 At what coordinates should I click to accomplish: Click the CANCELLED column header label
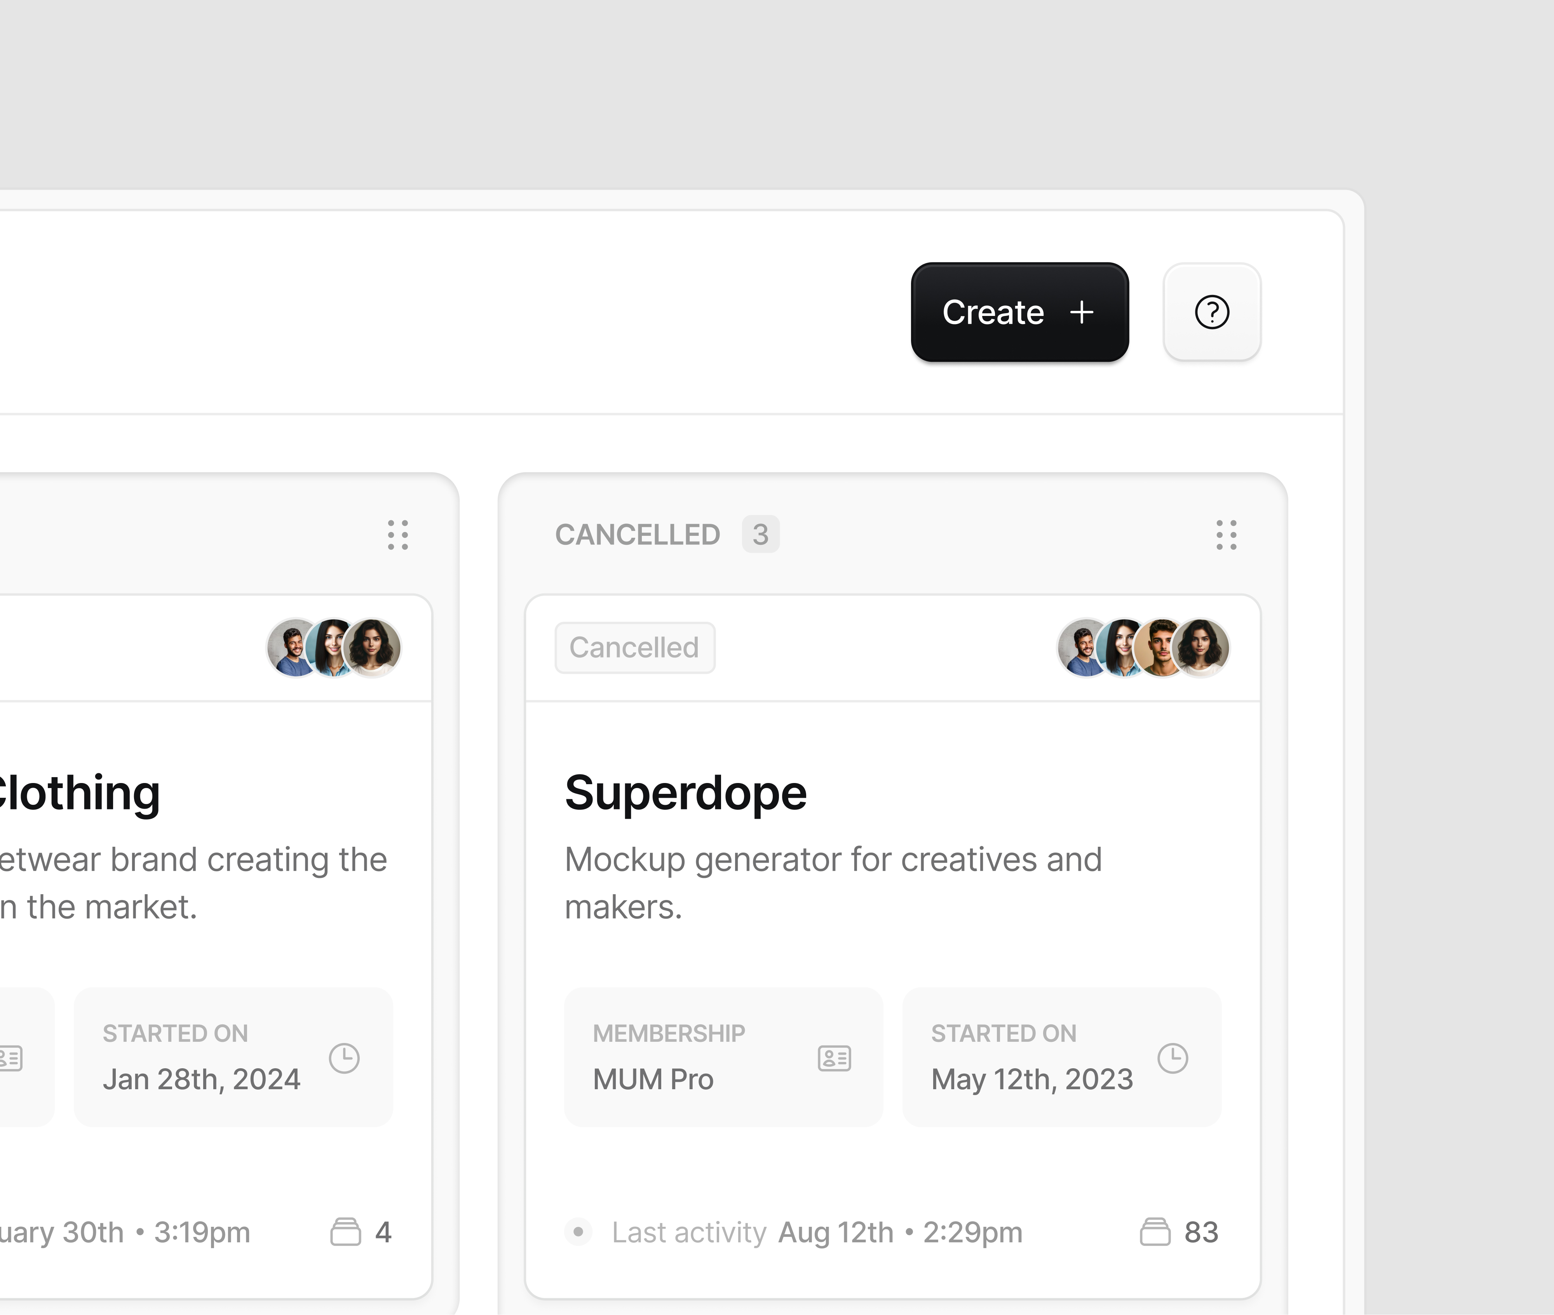click(x=637, y=534)
